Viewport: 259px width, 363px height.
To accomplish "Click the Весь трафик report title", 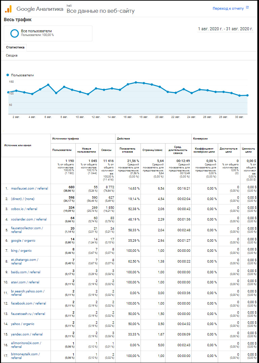I will pos(18,20).
